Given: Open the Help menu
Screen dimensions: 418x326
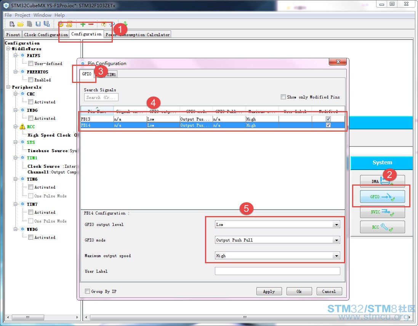Looking at the screenshot, I should (59, 15).
